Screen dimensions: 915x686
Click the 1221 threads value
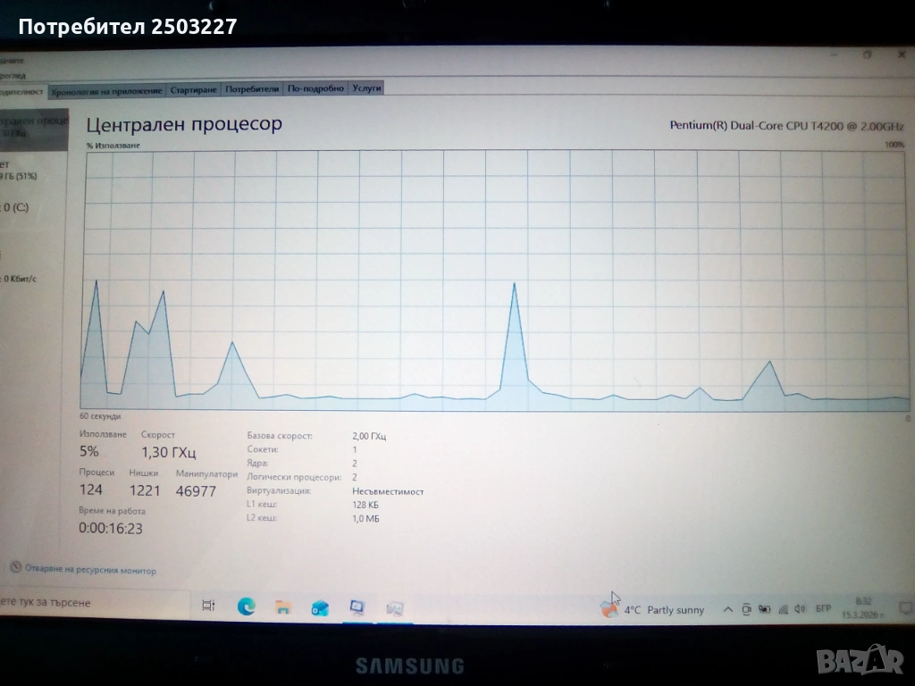click(145, 490)
